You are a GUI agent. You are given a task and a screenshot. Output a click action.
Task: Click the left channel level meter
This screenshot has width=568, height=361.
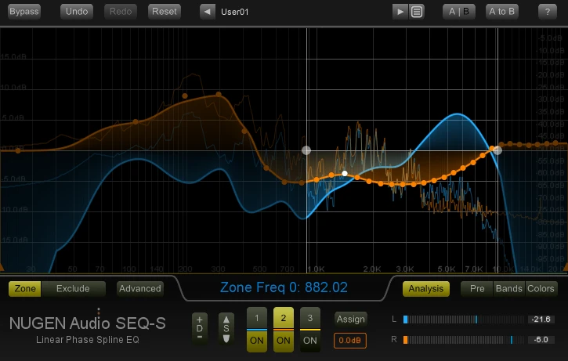(462, 319)
